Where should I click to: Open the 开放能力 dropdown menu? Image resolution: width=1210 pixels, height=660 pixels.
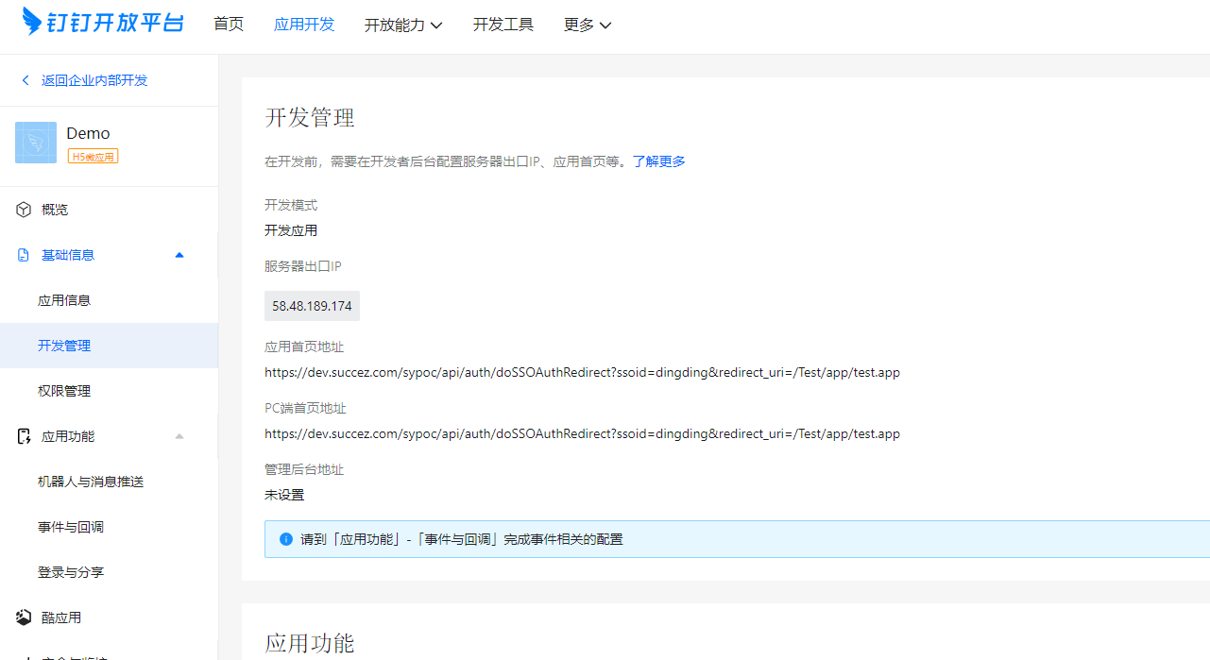(403, 25)
